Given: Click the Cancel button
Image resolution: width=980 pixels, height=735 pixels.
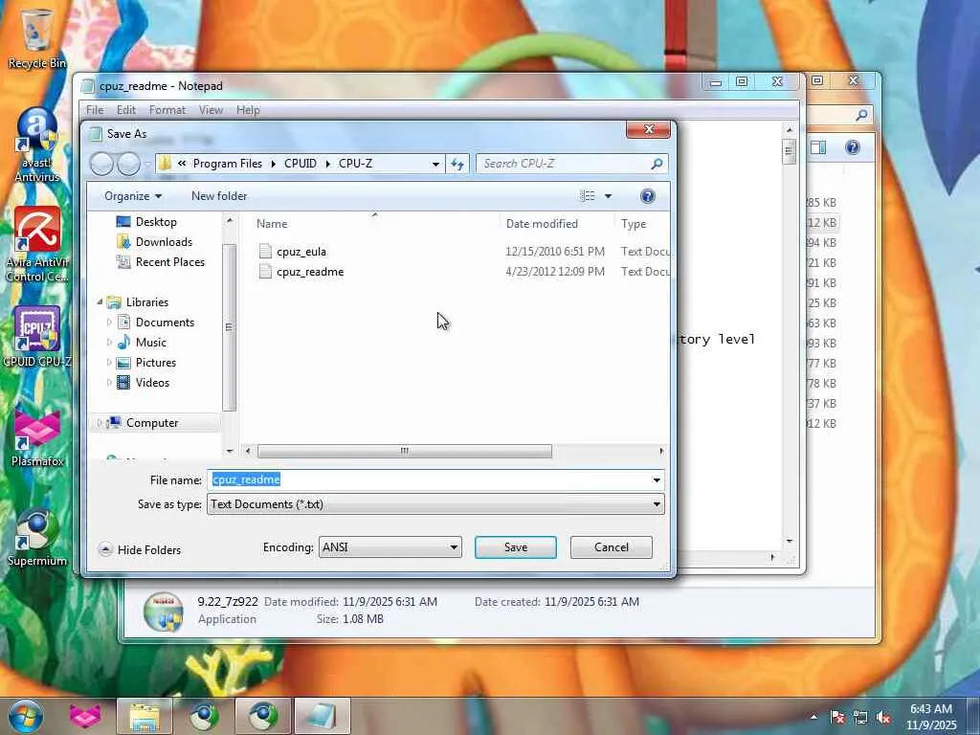Looking at the screenshot, I should coord(612,547).
